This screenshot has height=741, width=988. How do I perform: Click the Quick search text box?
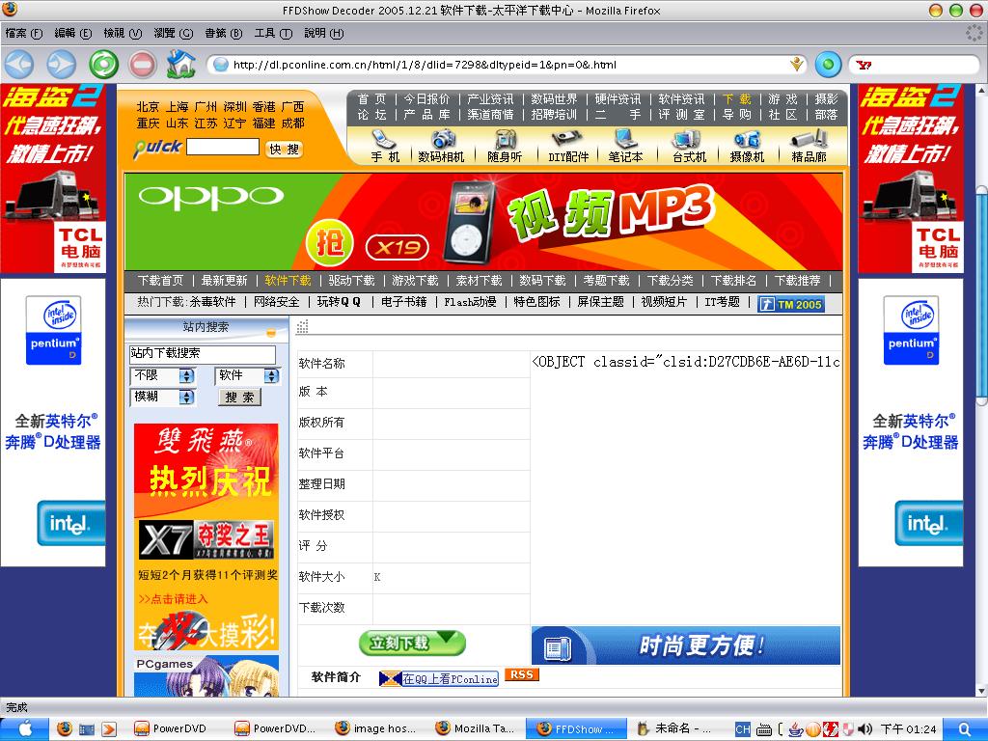pyautogui.click(x=223, y=148)
